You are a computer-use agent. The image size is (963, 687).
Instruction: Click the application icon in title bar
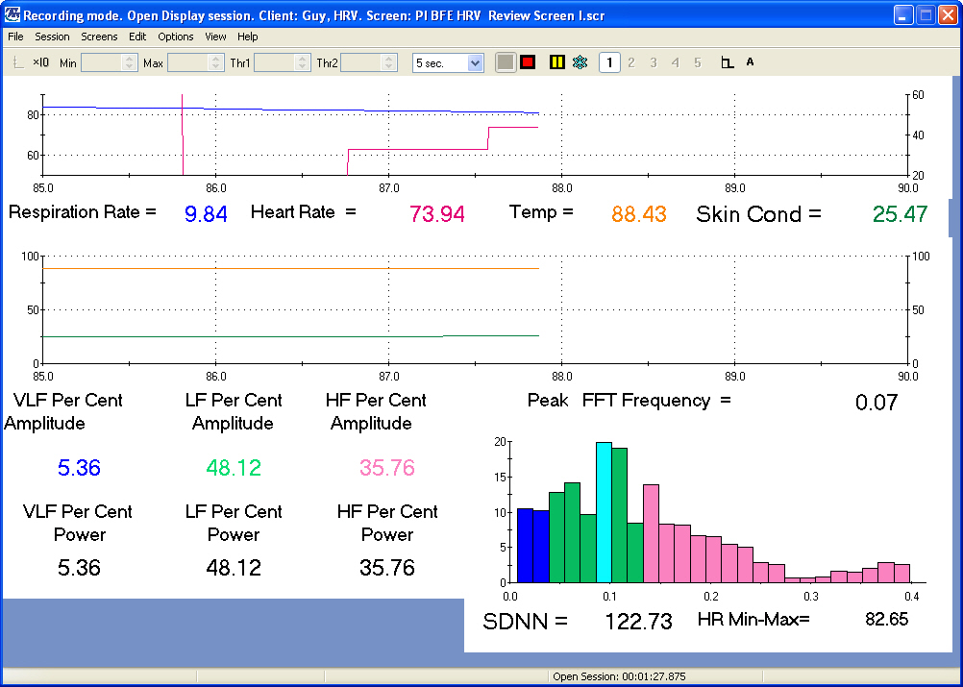[x=12, y=15]
